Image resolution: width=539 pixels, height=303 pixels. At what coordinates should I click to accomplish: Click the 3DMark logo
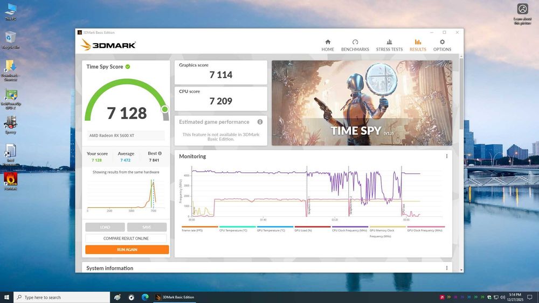[x=108, y=45]
